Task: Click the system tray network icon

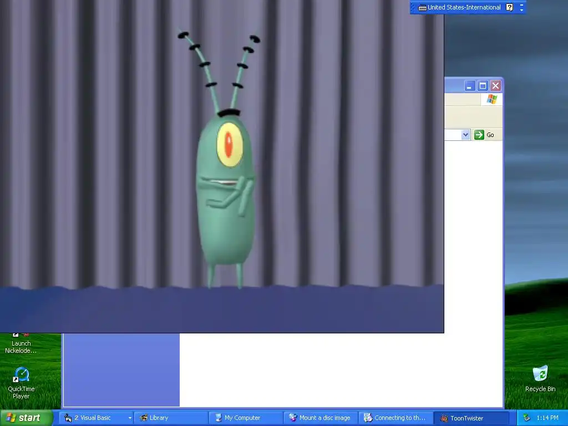Action: pos(527,418)
